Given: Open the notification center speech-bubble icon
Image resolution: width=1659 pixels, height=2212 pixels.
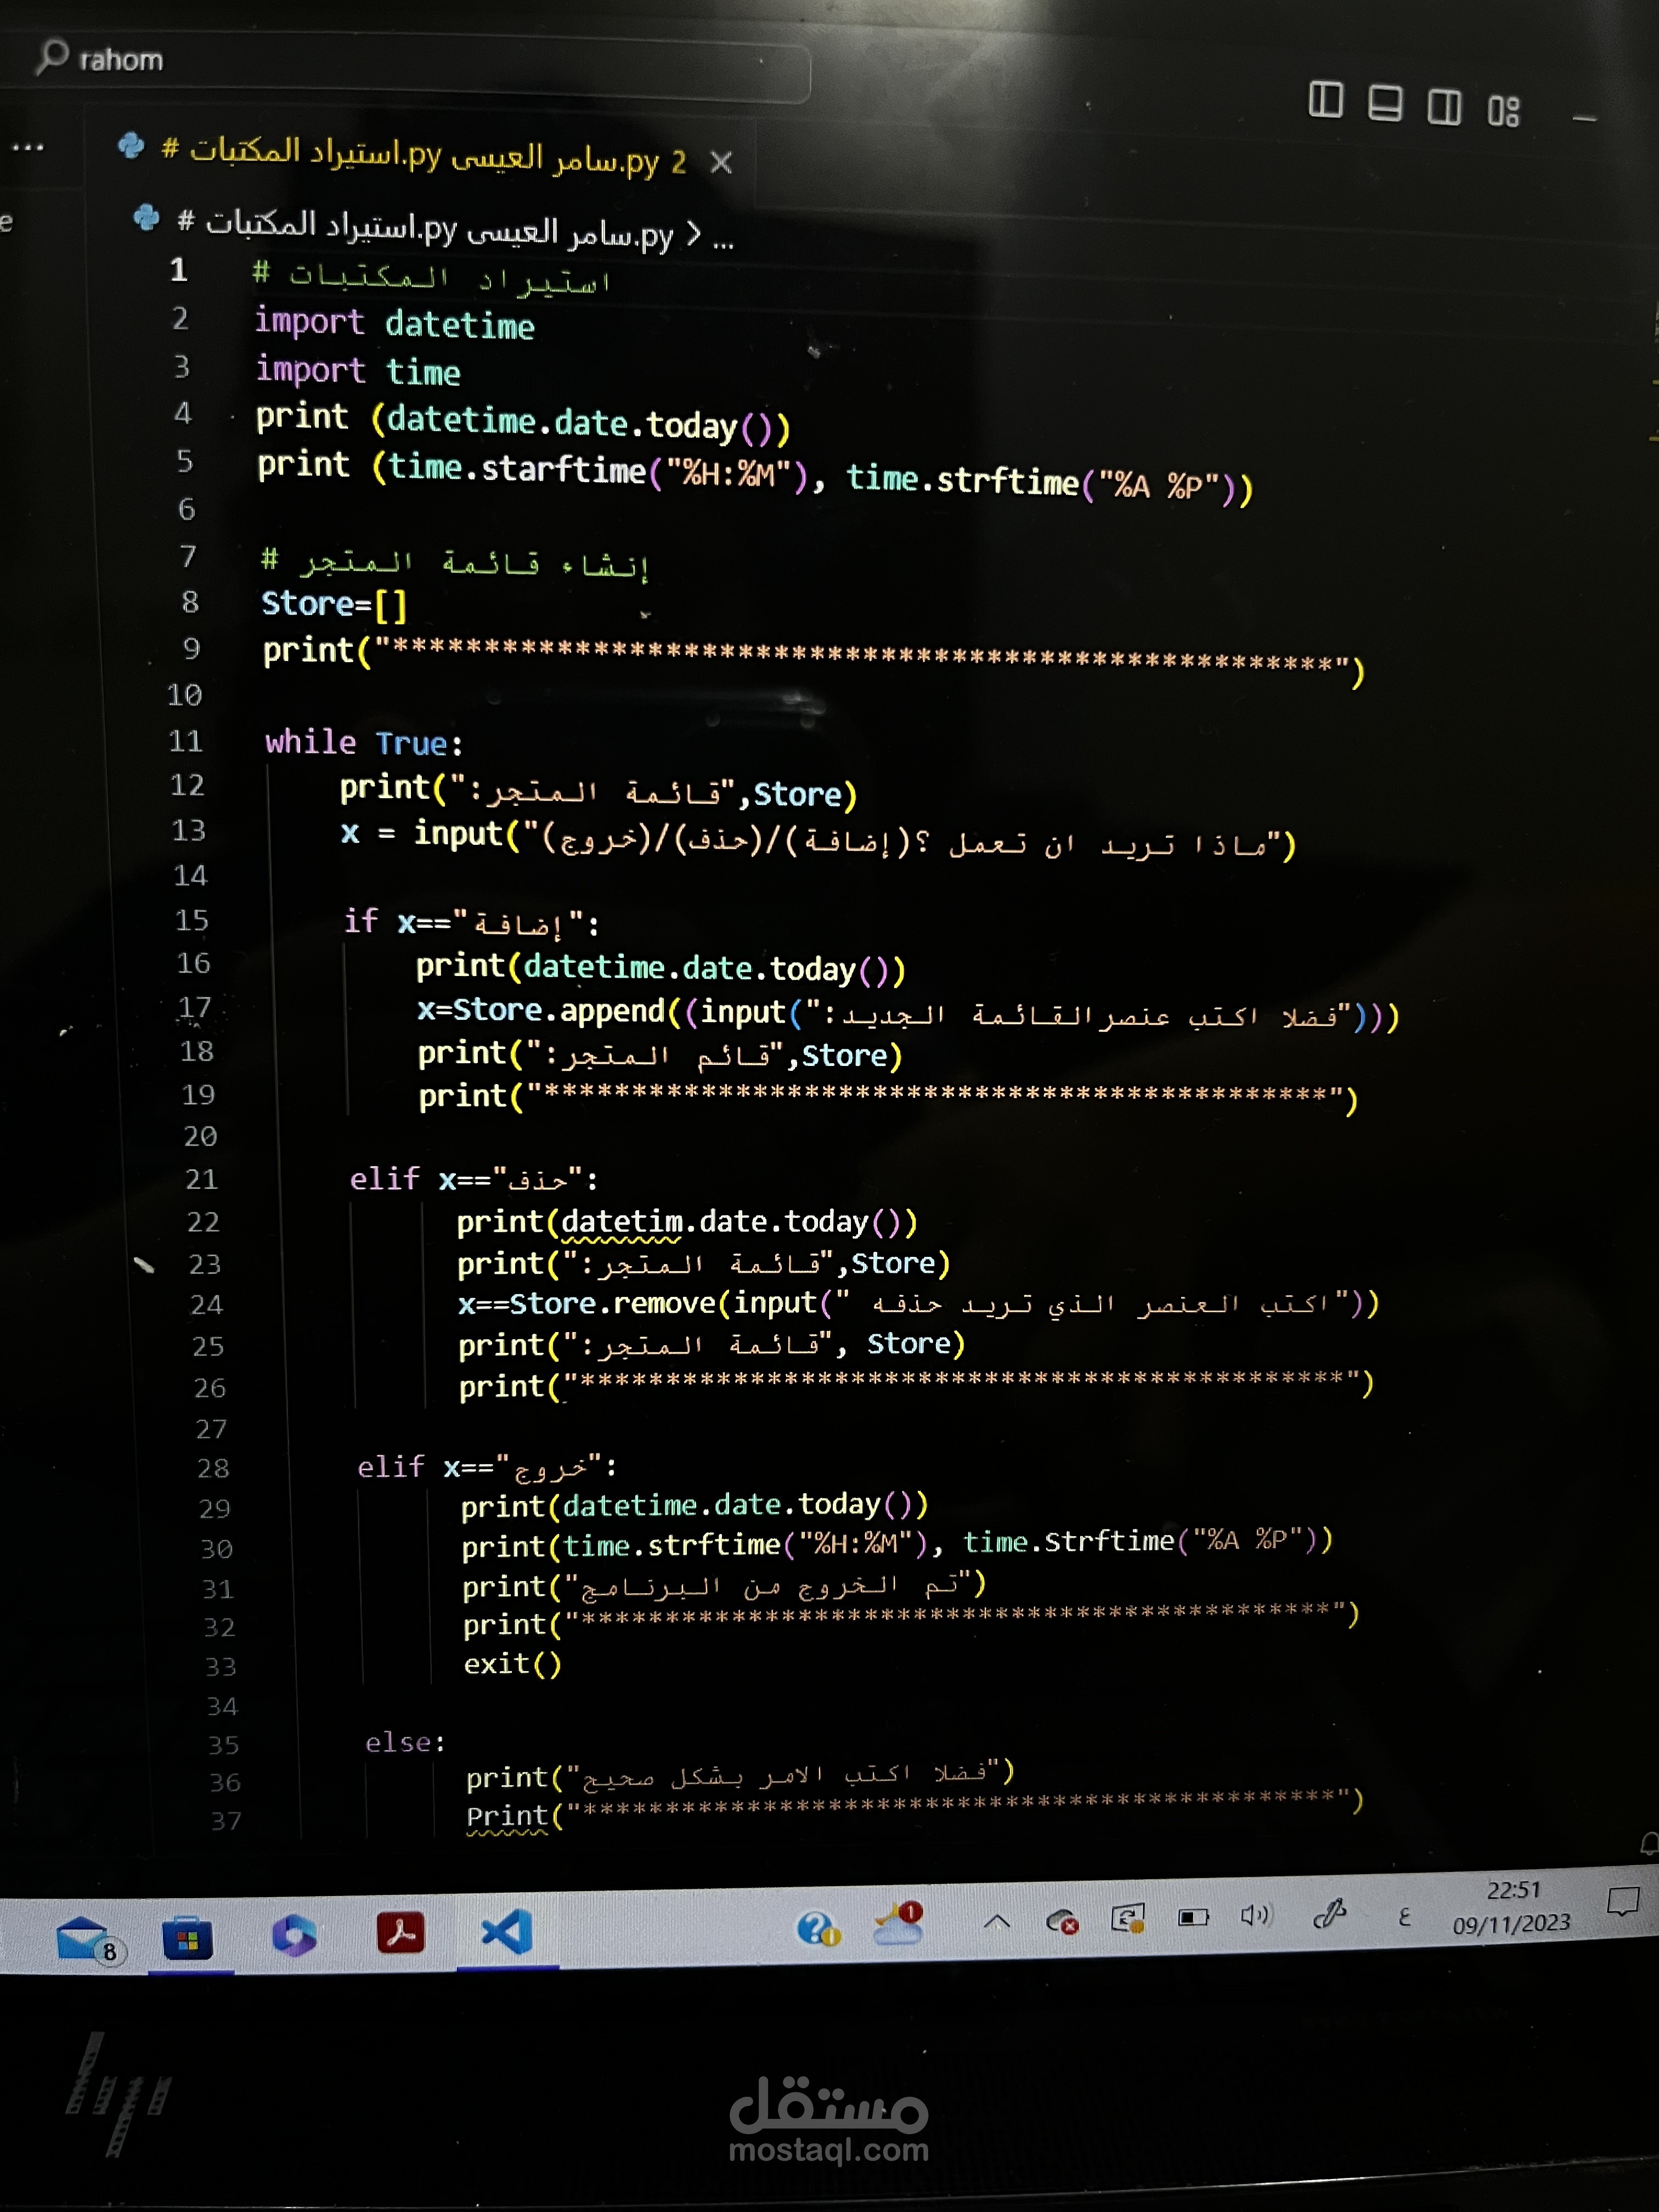Looking at the screenshot, I should click(x=1623, y=1901).
